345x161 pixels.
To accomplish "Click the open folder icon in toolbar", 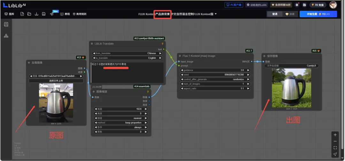I will coord(29,14).
